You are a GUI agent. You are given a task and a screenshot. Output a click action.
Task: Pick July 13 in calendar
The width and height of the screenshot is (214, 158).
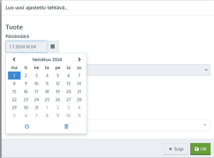69,84
